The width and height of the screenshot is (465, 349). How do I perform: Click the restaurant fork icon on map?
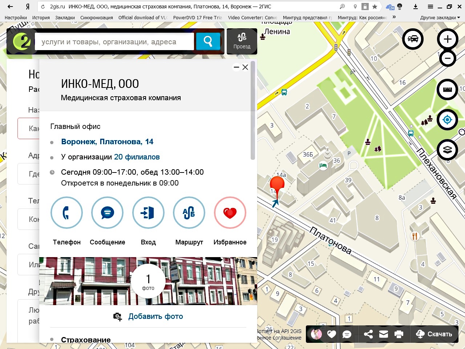pos(415,236)
